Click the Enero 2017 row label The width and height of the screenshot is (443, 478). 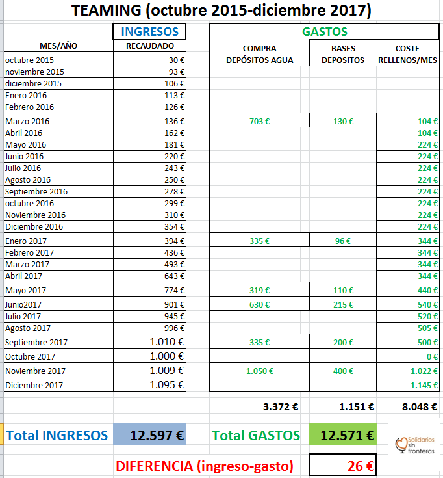pos(58,241)
